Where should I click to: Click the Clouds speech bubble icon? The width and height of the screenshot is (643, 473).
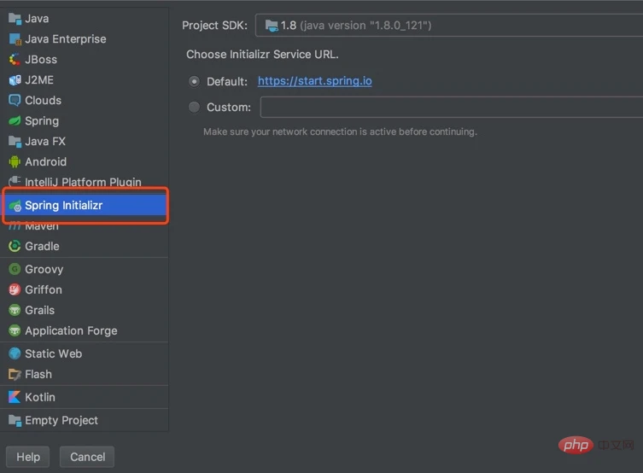pos(15,101)
